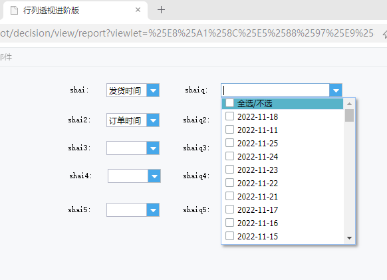
Task: Click the 订单时间 value in shai2 field
Action: (125, 120)
